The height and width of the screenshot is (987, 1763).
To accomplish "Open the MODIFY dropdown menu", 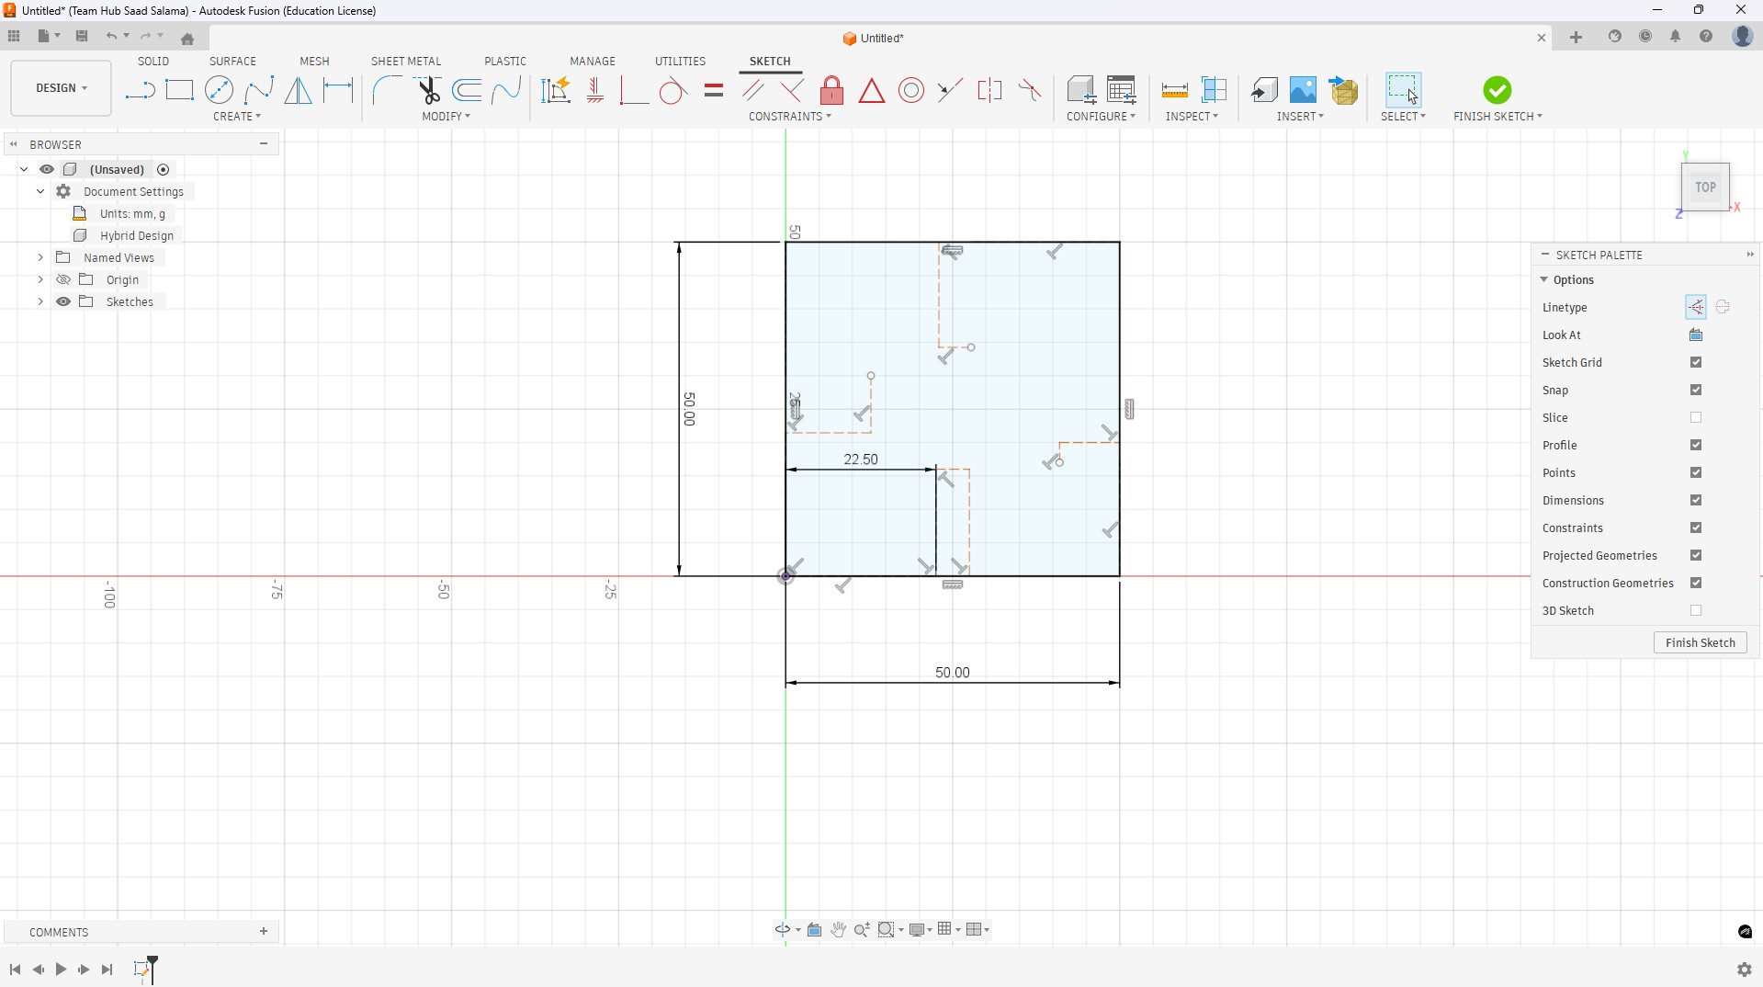I will click(446, 117).
